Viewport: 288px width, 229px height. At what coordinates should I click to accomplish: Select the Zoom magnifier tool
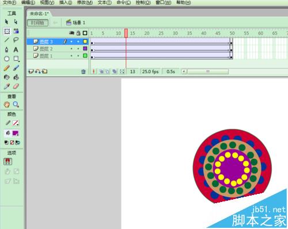pyautogui.click(x=16, y=105)
